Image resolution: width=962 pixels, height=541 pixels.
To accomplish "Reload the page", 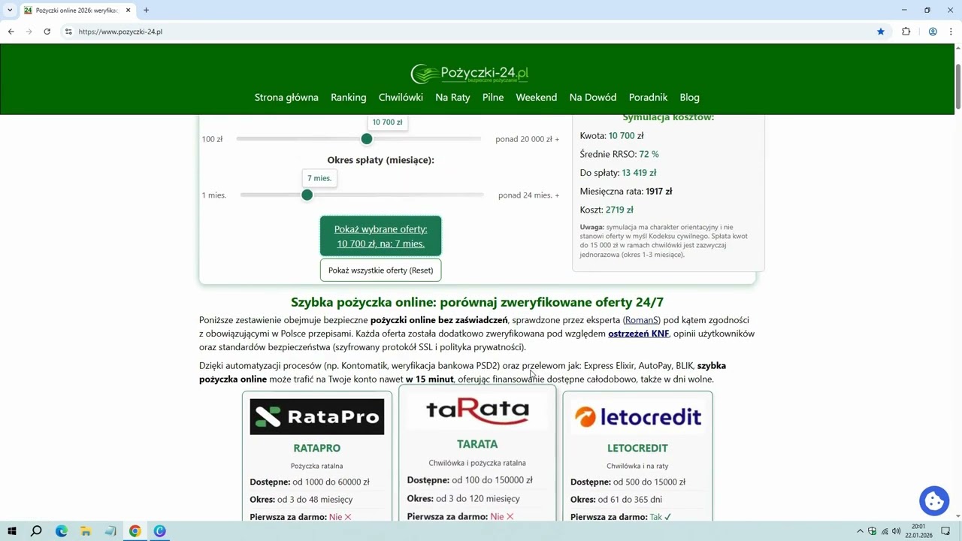I will [x=47, y=32].
